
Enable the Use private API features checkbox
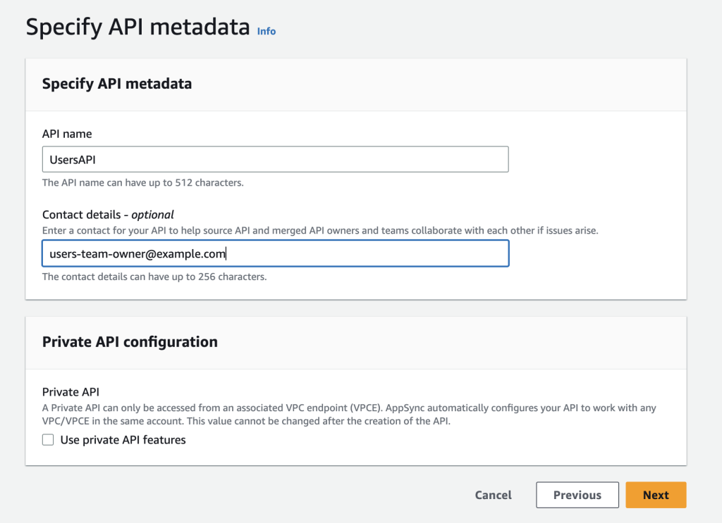point(48,439)
